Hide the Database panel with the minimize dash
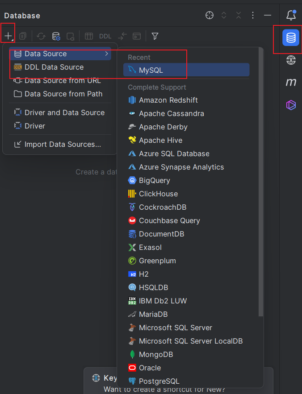 (267, 15)
